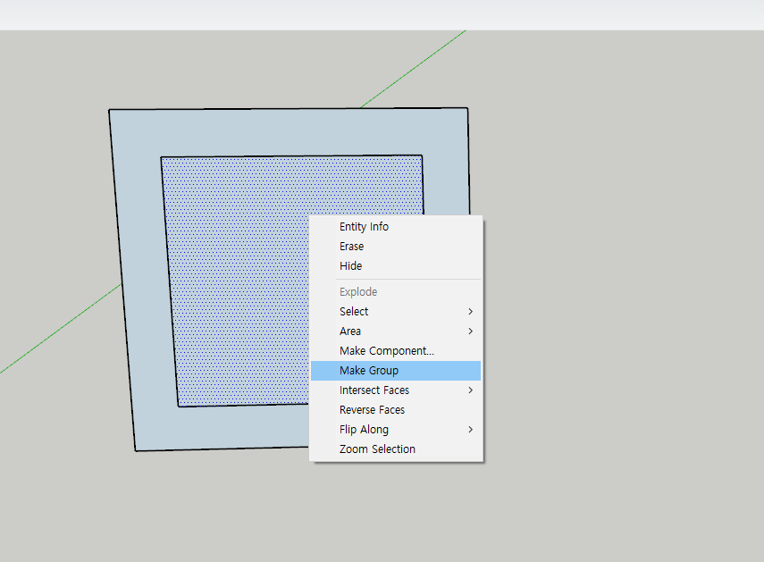Select the dotted inner square face
This screenshot has height=562, width=764.
click(239, 282)
